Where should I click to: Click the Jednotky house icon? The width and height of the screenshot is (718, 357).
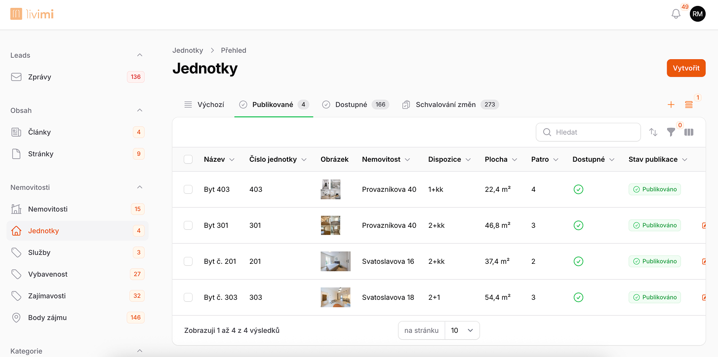point(16,231)
